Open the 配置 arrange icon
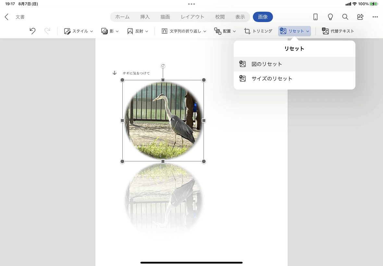The width and height of the screenshot is (383, 266). coord(218,31)
